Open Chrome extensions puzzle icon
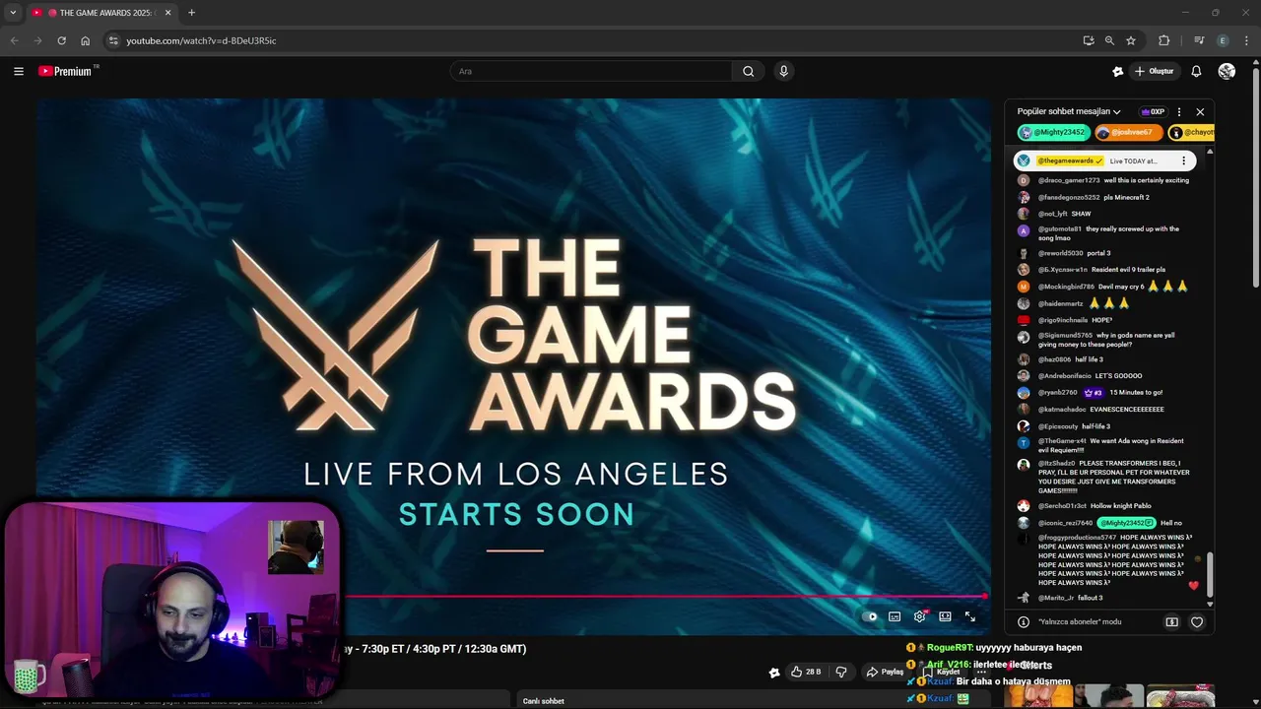 point(1164,40)
